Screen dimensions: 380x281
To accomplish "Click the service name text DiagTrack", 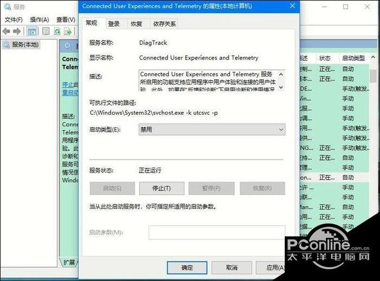I will pos(153,43).
